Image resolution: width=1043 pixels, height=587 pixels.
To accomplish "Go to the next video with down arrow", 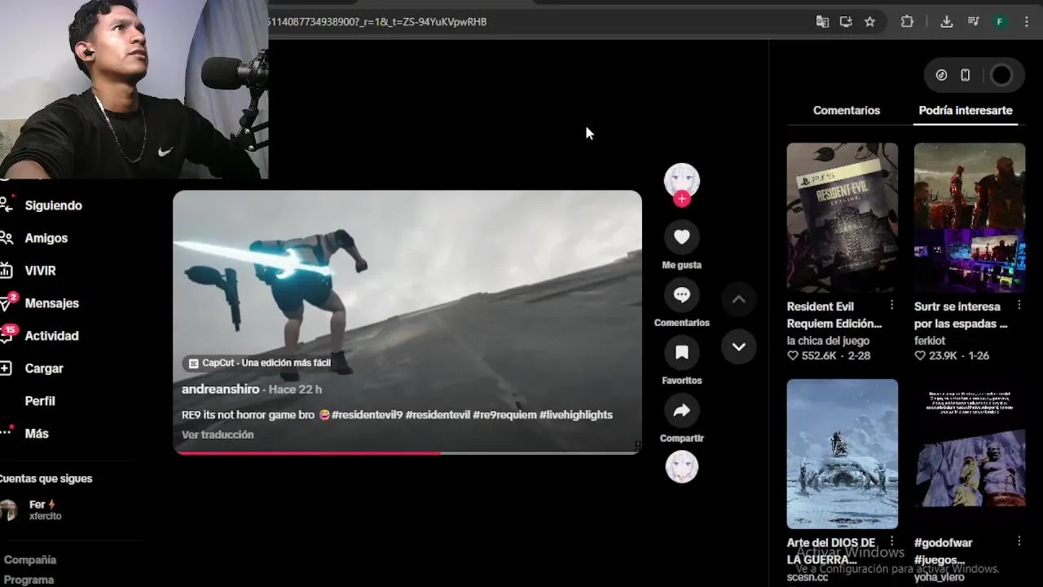I will pyautogui.click(x=738, y=346).
